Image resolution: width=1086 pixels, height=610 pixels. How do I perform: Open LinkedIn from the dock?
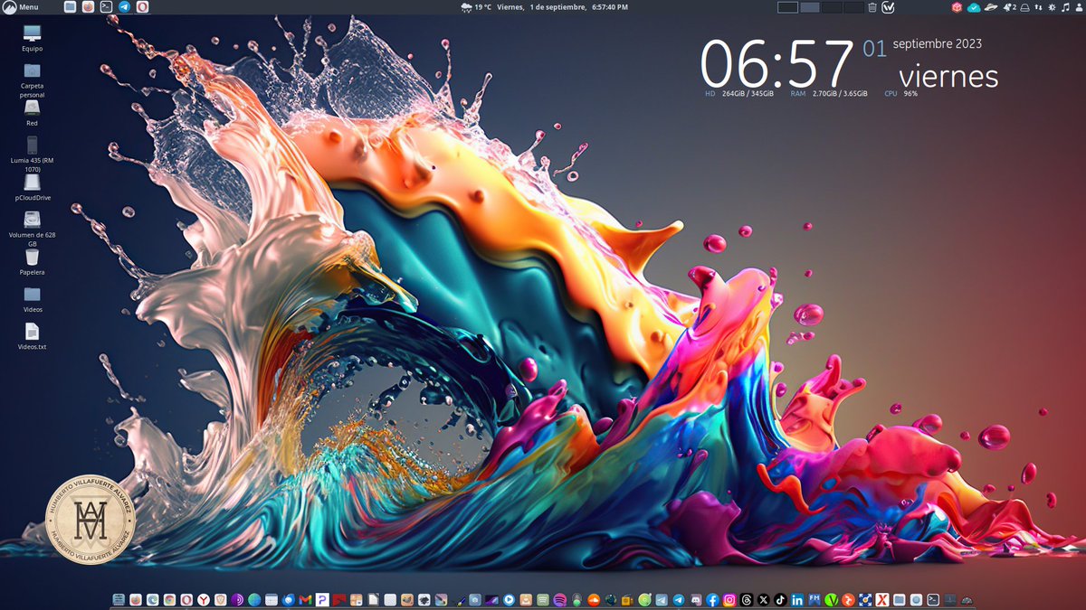tap(796, 599)
